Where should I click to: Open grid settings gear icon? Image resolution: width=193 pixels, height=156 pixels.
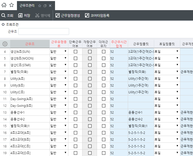tap(5, 44)
